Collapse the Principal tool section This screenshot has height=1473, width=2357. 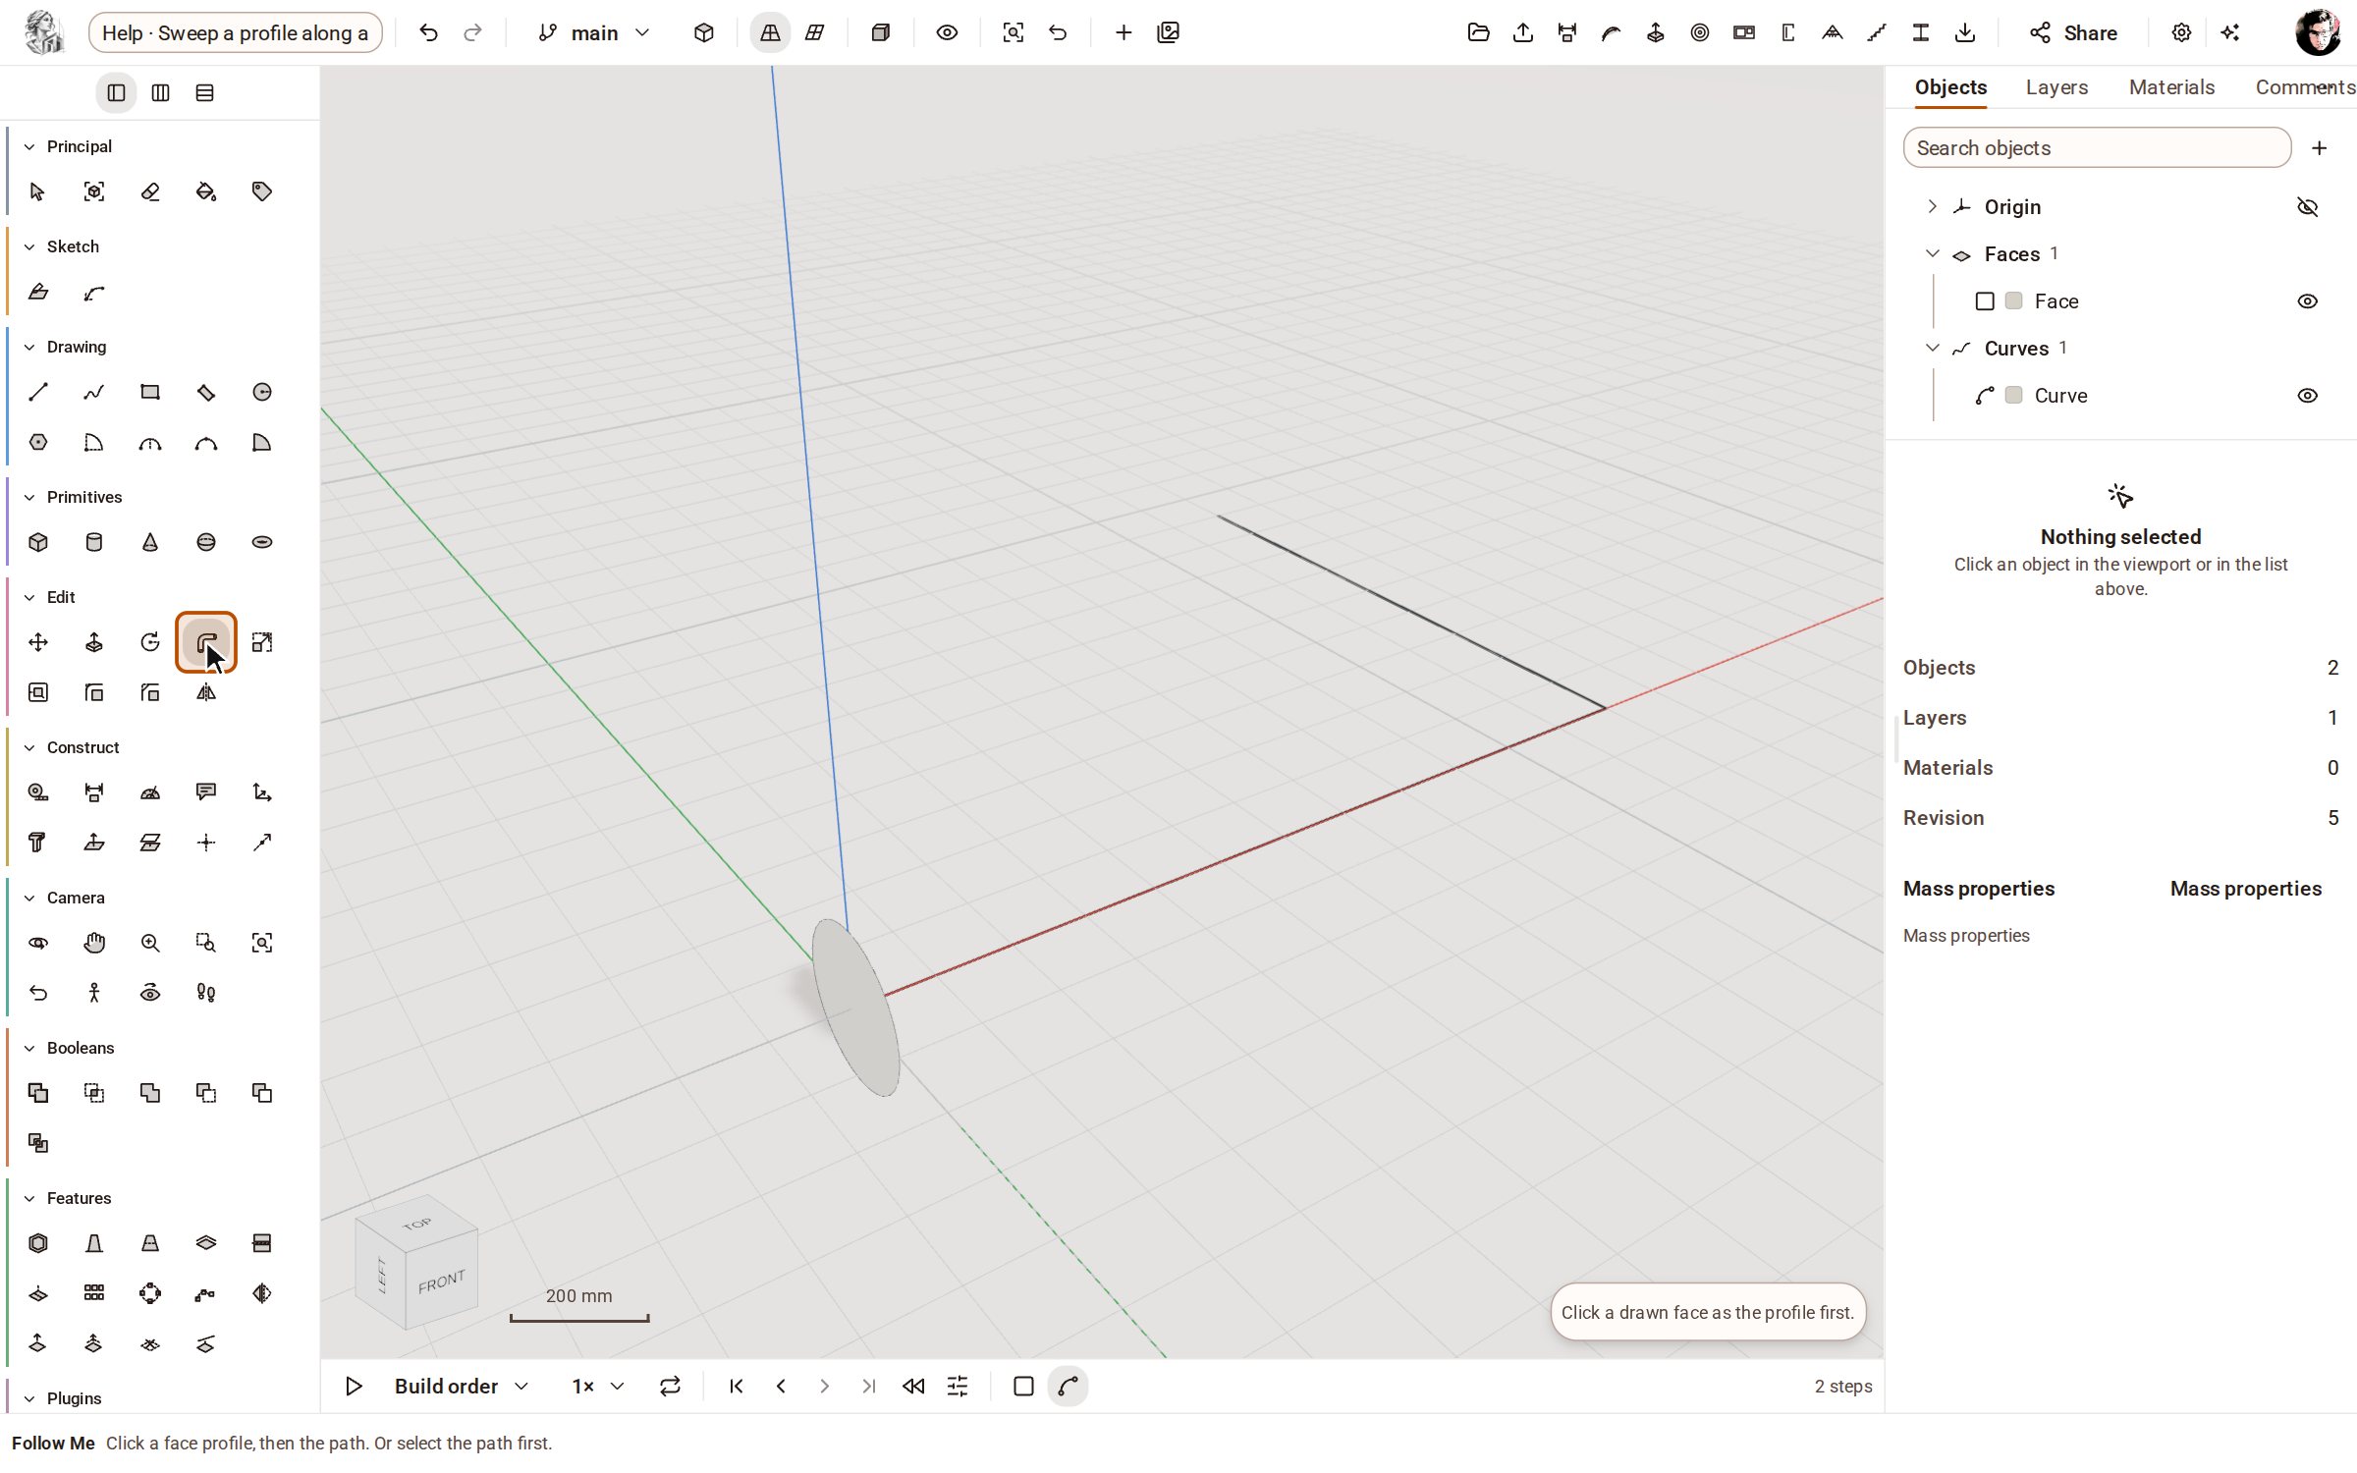pos(29,146)
